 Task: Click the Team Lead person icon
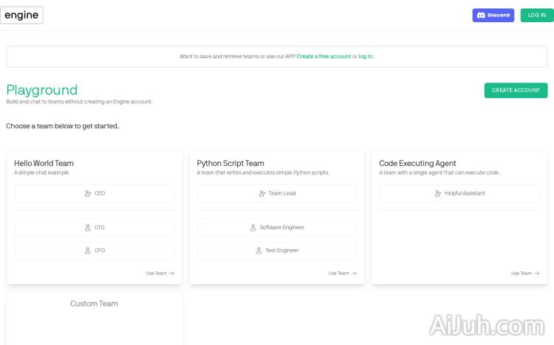[262, 193]
